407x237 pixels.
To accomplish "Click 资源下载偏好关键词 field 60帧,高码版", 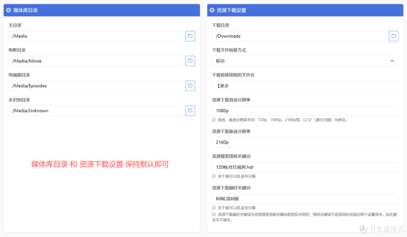I will click(x=305, y=198).
